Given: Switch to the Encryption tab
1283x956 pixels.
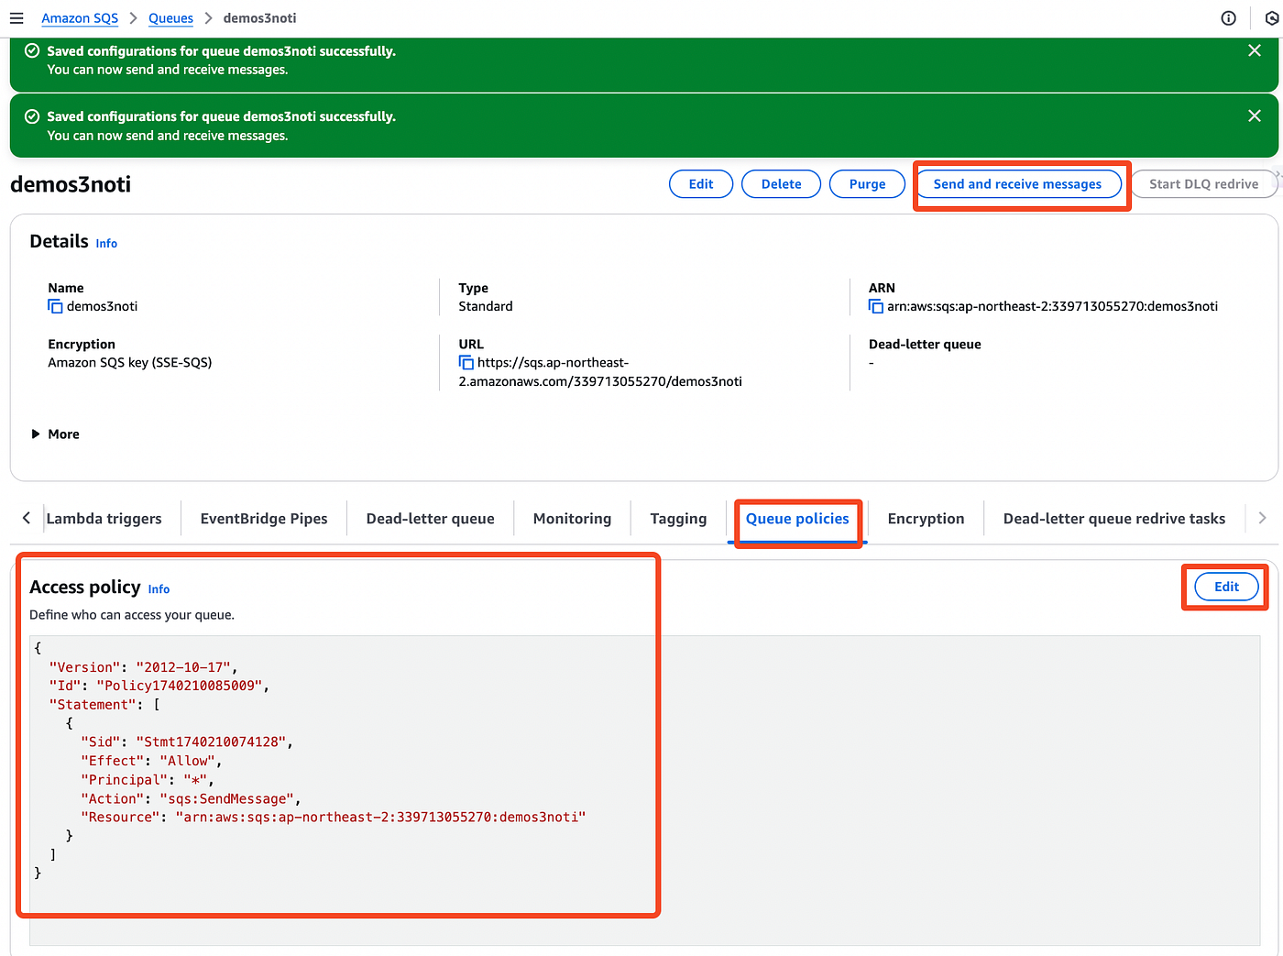Looking at the screenshot, I should pyautogui.click(x=926, y=519).
